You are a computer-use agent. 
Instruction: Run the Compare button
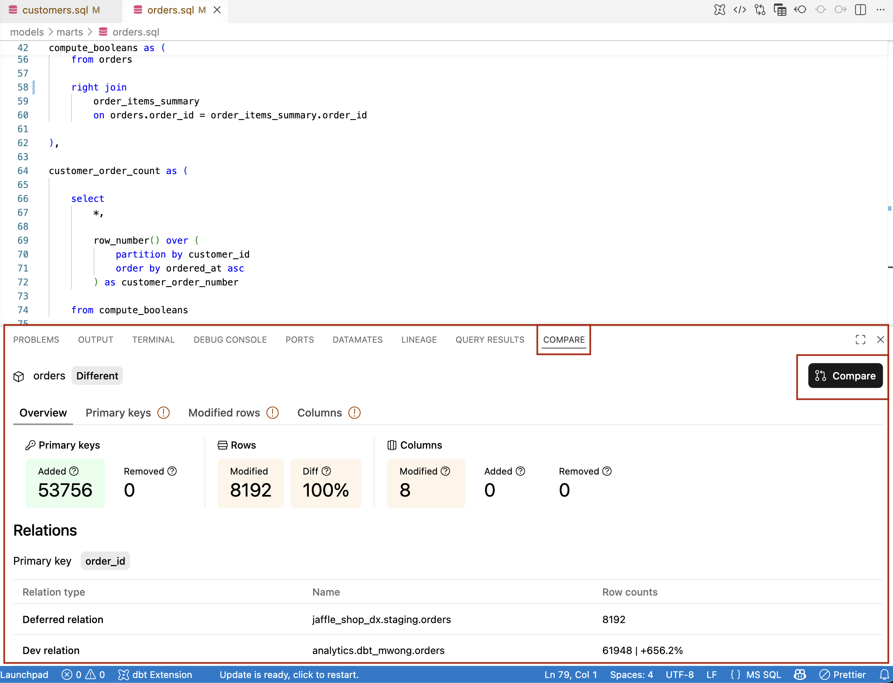point(845,376)
